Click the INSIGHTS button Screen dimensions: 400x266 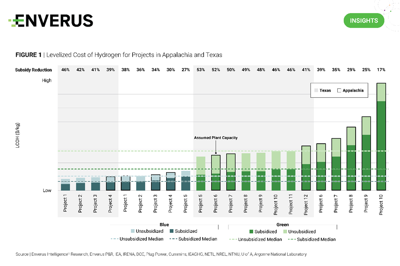coord(363,20)
